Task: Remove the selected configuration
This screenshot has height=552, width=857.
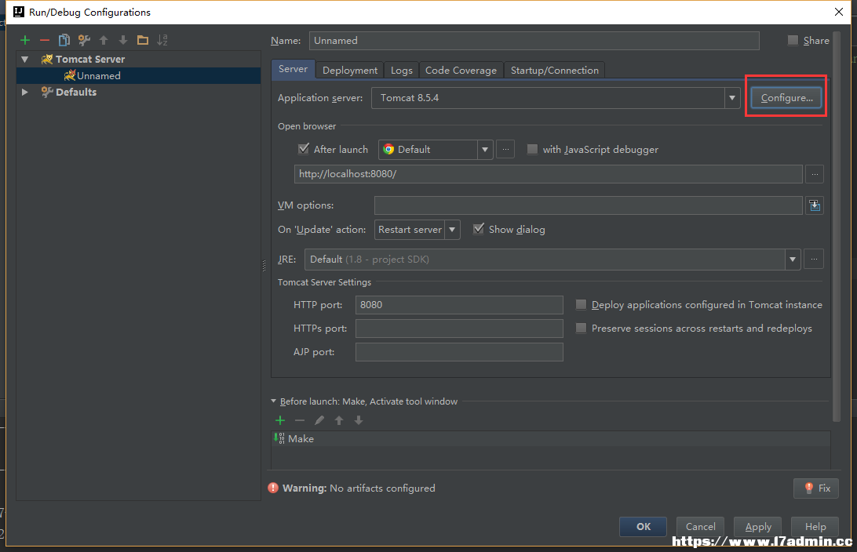Action: click(45, 40)
